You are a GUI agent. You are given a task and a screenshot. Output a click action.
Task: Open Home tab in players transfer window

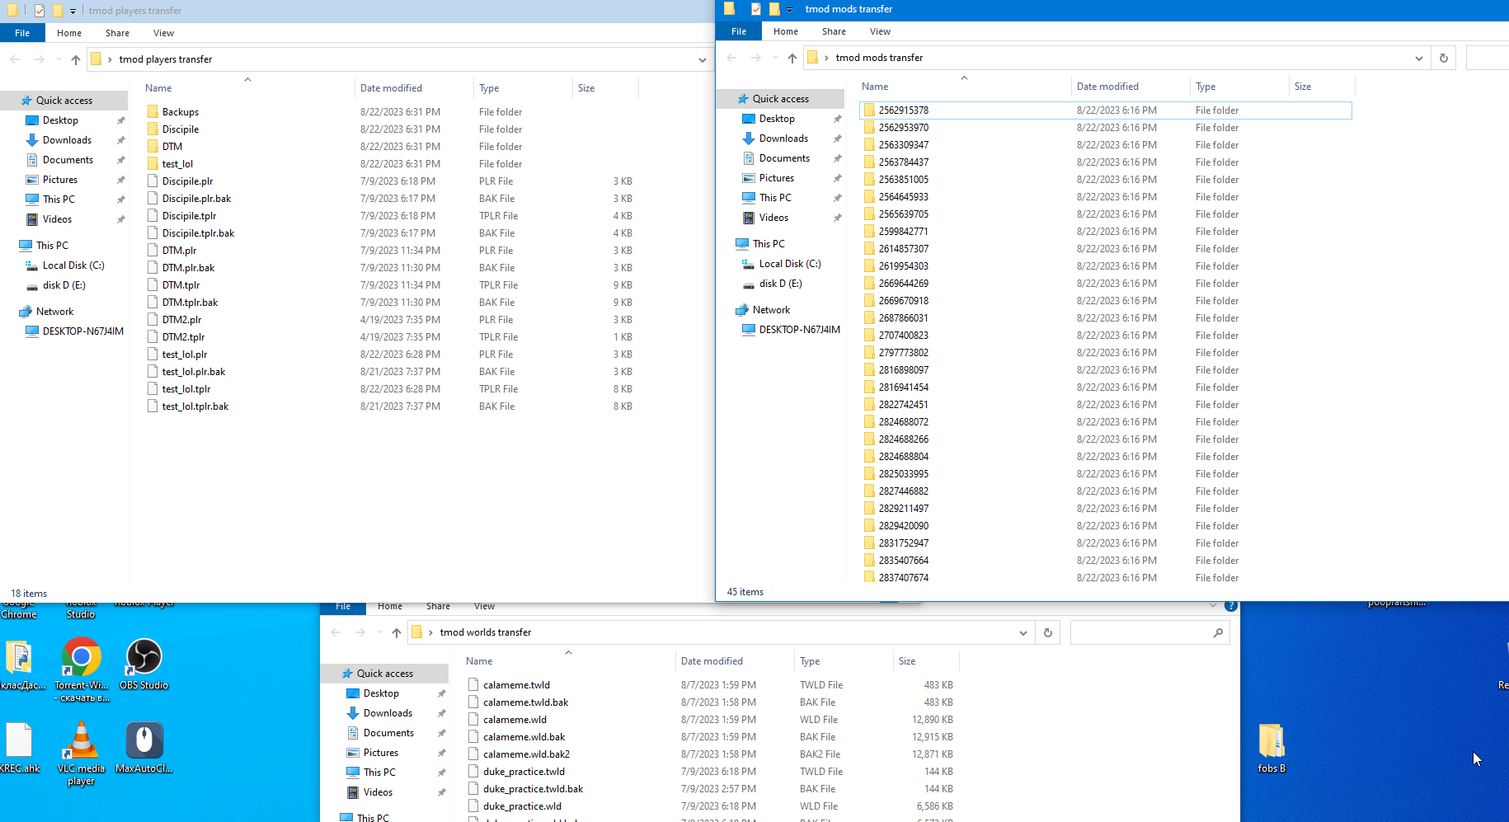69,33
